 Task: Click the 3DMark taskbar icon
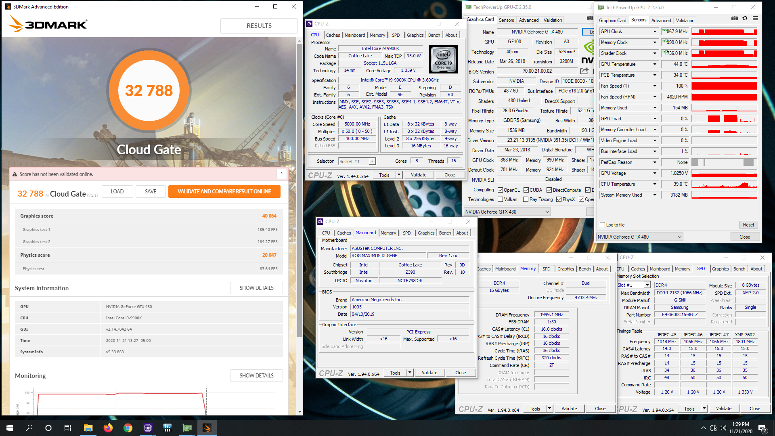(207, 428)
